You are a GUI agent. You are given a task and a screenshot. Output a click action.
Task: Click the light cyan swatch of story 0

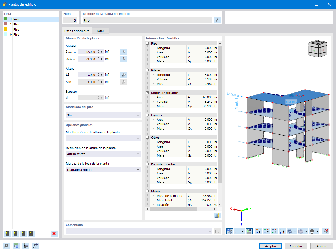5,34
